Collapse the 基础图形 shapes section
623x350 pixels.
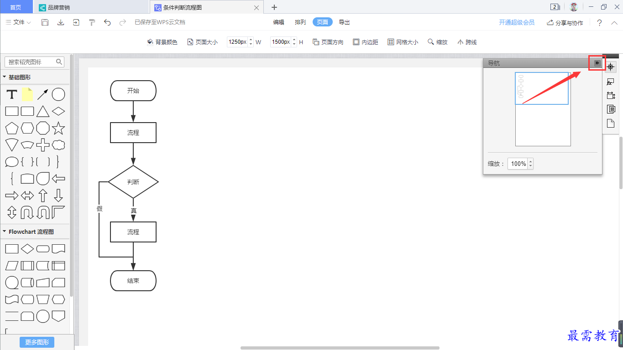point(5,77)
